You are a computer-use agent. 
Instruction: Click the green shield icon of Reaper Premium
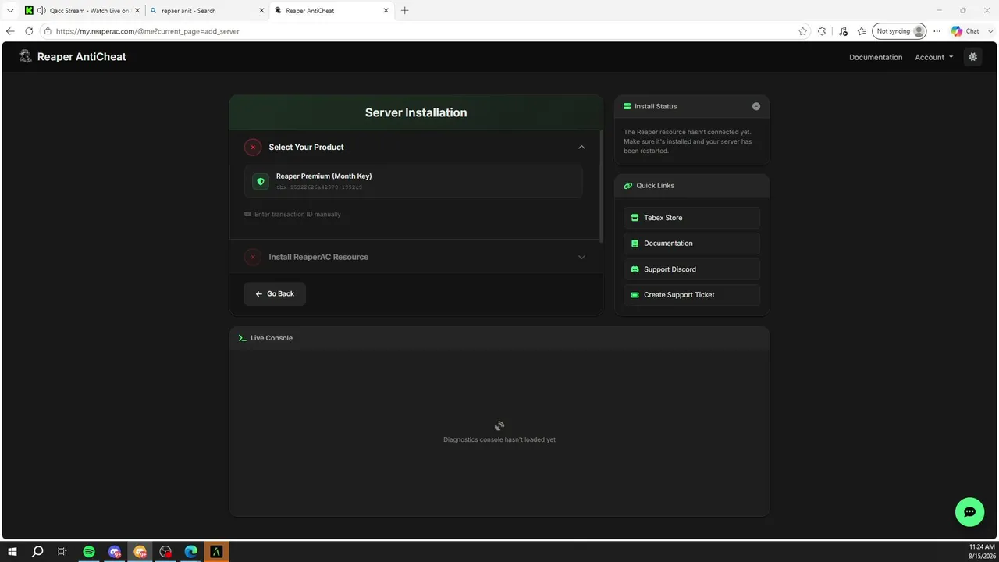[x=261, y=181]
